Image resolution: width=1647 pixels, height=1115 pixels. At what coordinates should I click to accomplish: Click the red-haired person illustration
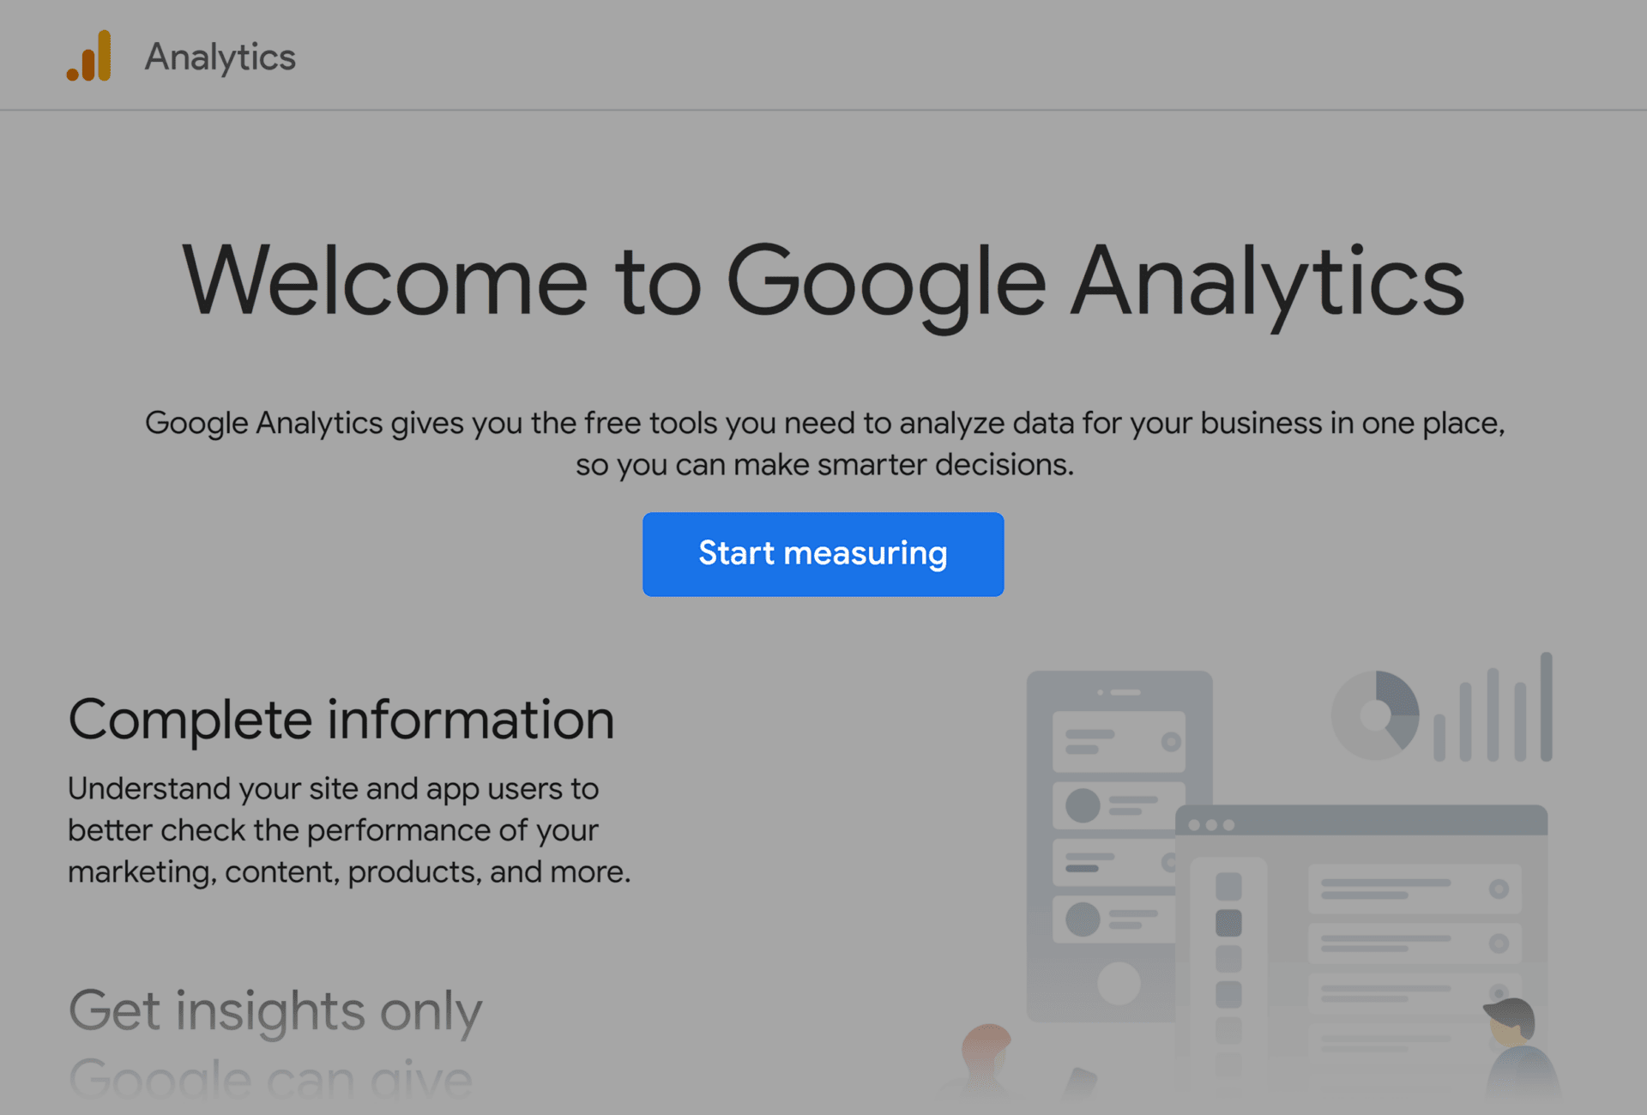tap(986, 1055)
